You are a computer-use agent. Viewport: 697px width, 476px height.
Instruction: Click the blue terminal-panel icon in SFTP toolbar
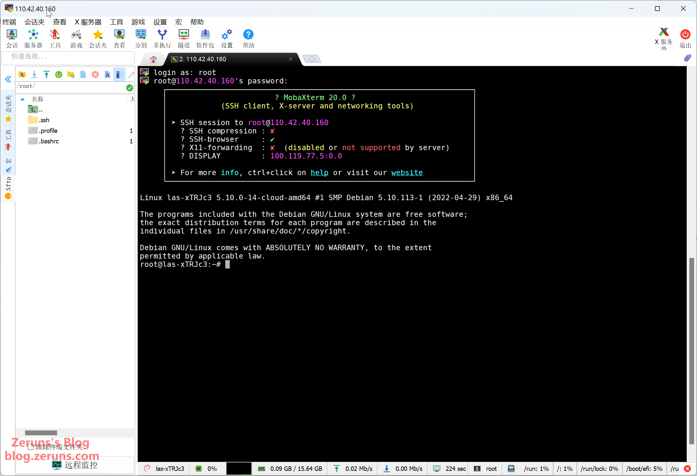pyautogui.click(x=119, y=75)
